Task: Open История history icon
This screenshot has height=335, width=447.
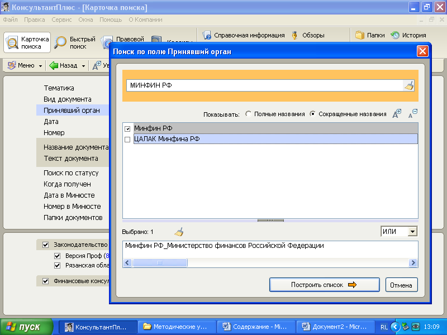Action: 408,35
